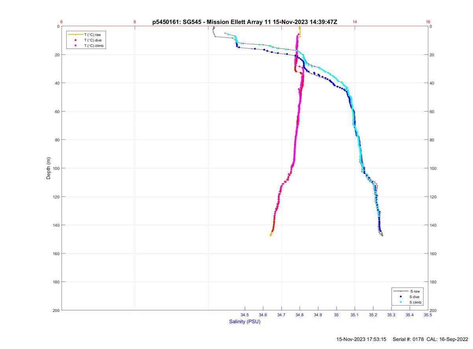Click the red temperature tick label 8

(x=135, y=22)
